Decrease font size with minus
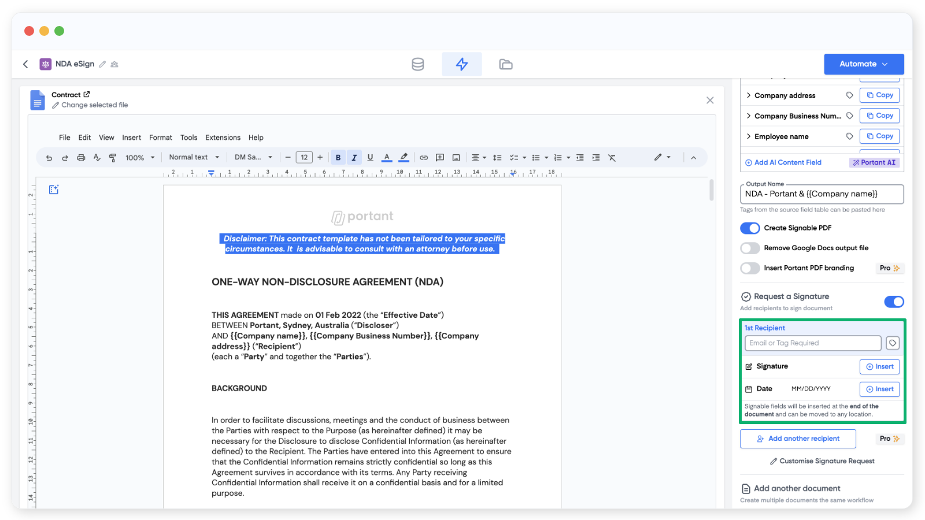The height and width of the screenshot is (520, 925). (x=288, y=157)
